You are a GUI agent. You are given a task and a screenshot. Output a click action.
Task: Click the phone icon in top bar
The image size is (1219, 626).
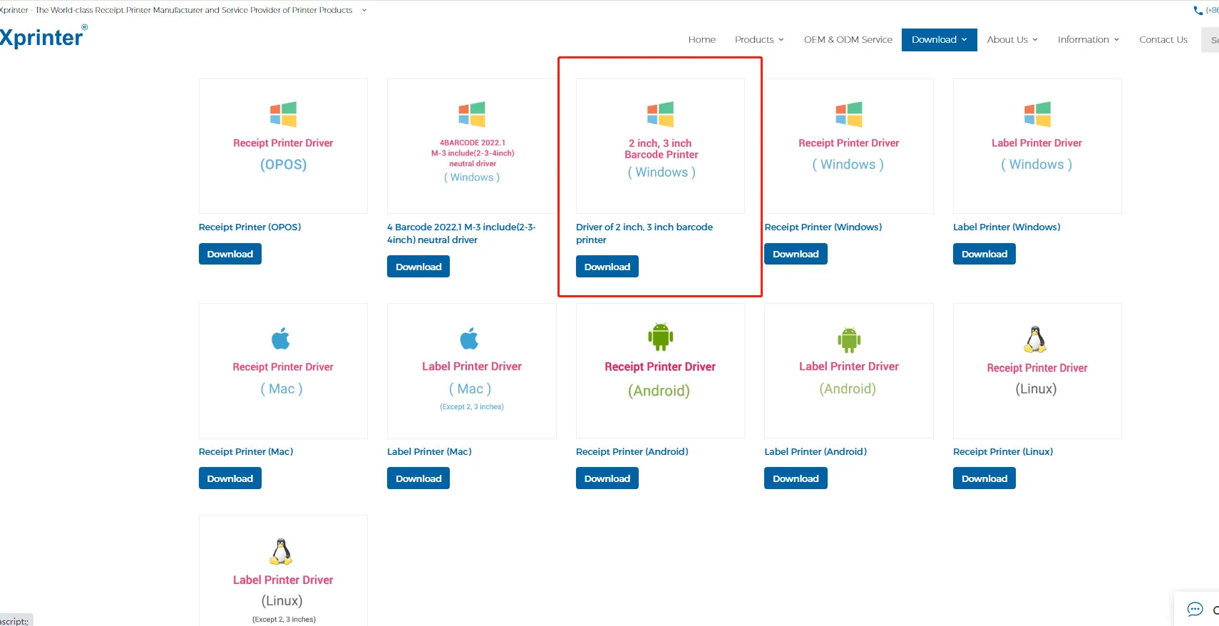pyautogui.click(x=1198, y=11)
